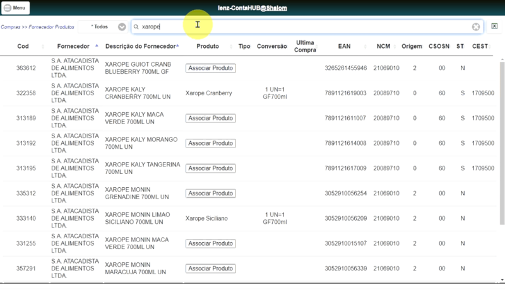This screenshot has height=290, width=505.
Task: Sort by Ultima Compra column header
Action: (x=305, y=46)
